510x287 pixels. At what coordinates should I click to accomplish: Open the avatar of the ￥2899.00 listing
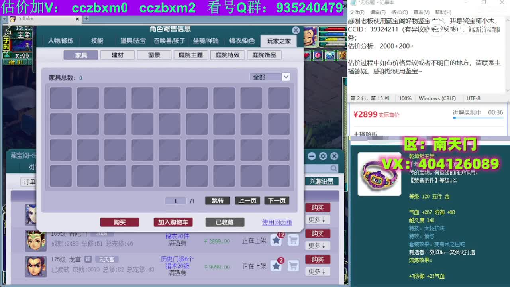[35, 240]
